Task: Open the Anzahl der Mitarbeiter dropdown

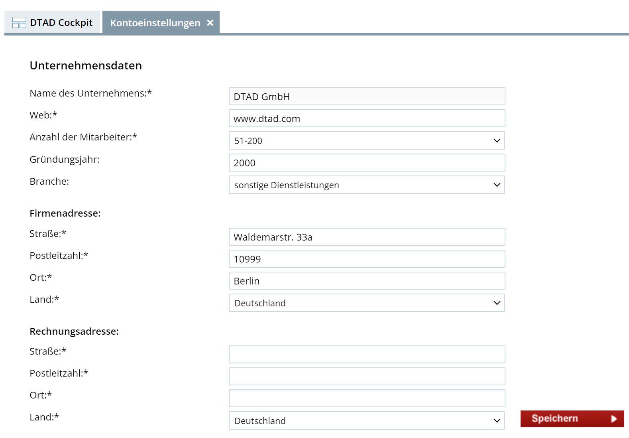Action: pyautogui.click(x=367, y=140)
